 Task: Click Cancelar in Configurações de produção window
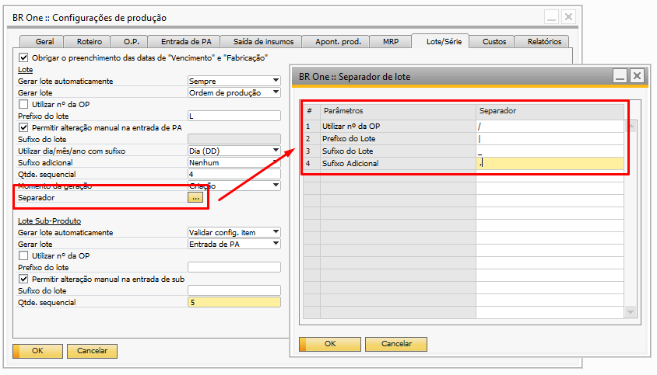coord(92,351)
